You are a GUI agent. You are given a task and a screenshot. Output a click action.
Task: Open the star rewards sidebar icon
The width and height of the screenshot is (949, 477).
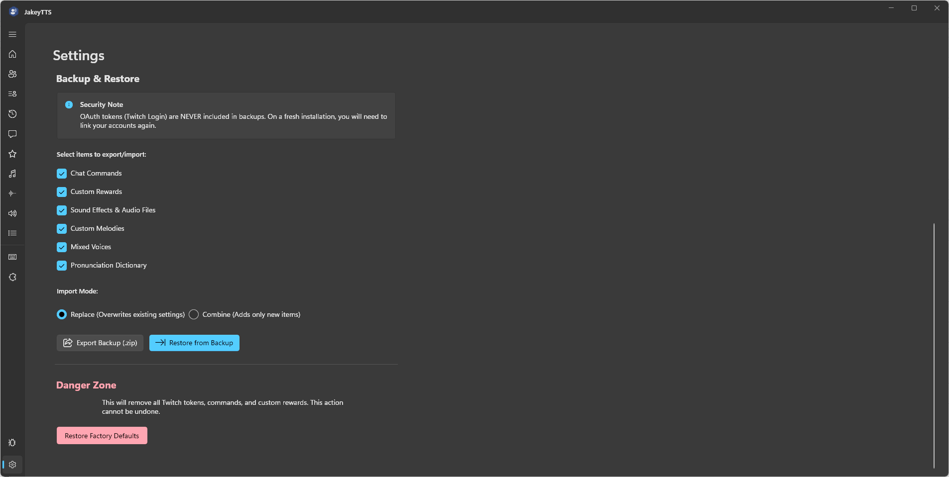pos(12,154)
